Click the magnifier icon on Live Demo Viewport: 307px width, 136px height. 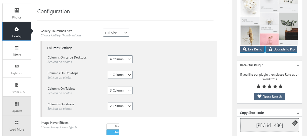[245, 49]
